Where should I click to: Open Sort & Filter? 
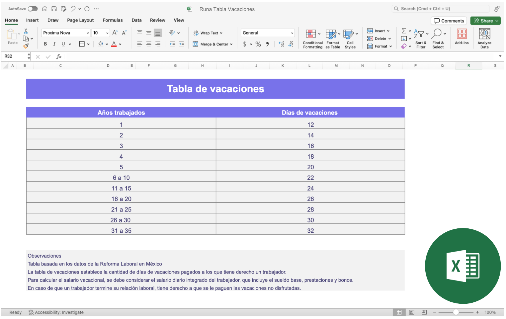[x=421, y=39]
